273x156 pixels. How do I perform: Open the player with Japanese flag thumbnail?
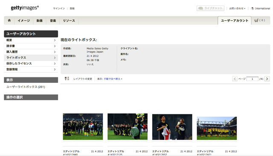tap(172, 127)
